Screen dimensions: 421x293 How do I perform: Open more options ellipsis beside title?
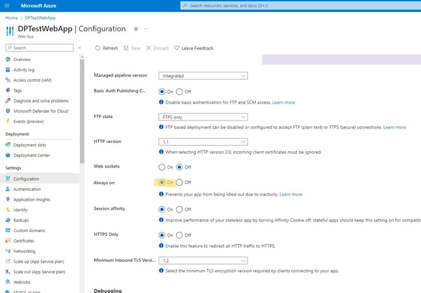coord(147,29)
